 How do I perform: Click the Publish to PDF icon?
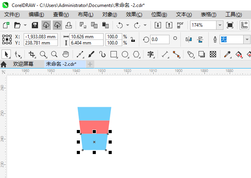[180, 25]
